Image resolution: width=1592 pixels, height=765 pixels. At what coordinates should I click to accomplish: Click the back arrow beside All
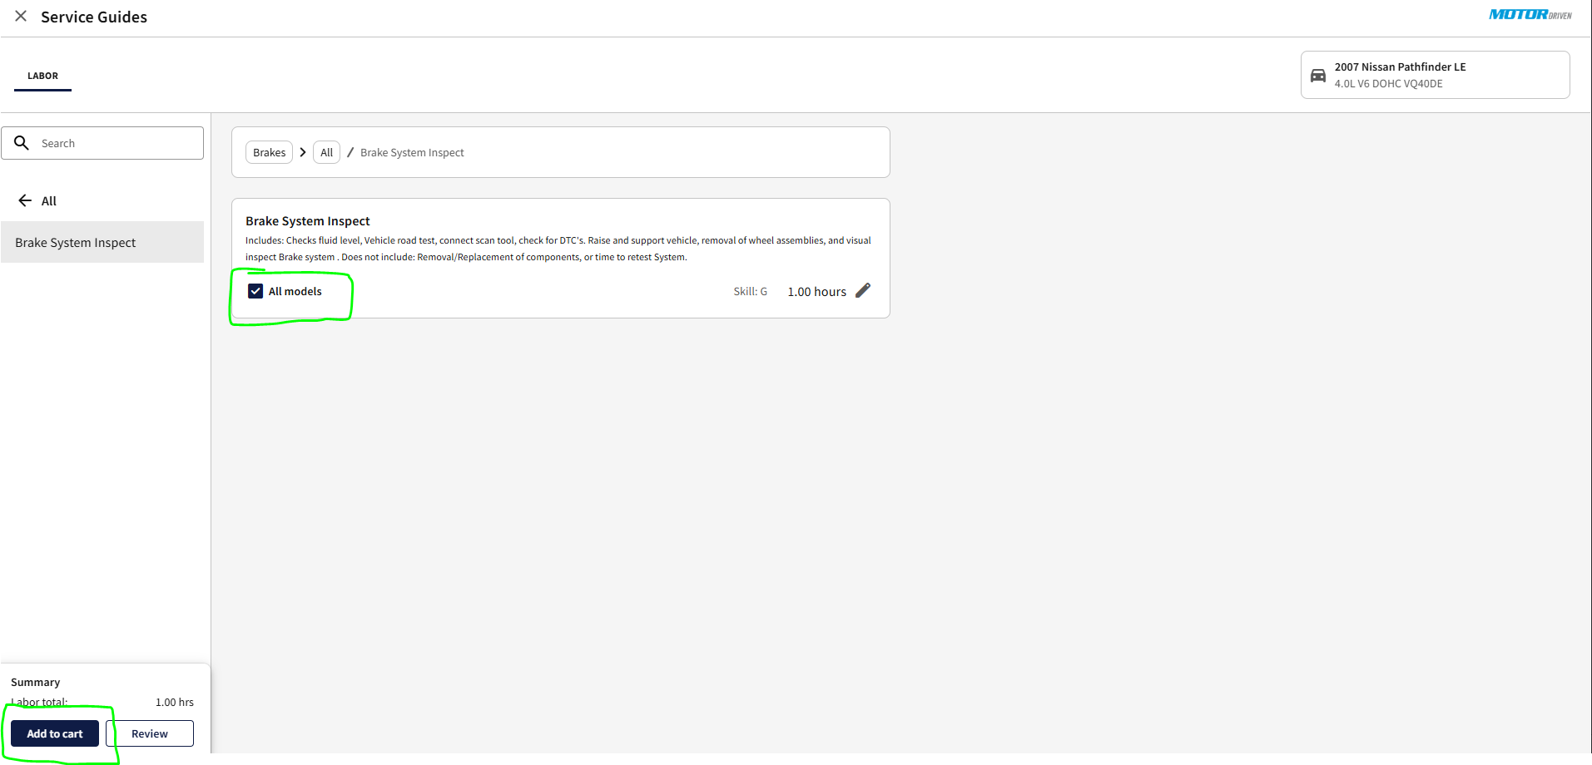click(x=25, y=200)
